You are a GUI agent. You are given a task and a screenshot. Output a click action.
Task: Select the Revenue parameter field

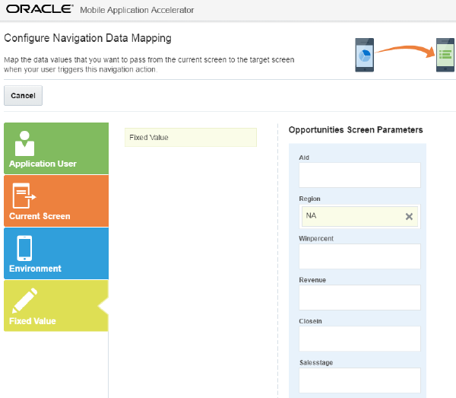click(x=359, y=298)
